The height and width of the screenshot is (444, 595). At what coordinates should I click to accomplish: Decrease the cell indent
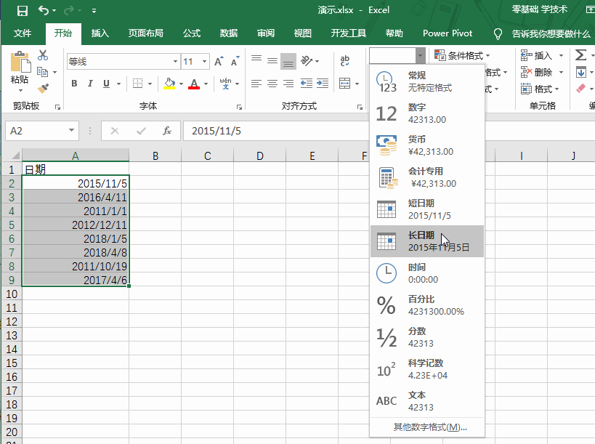pyautogui.click(x=307, y=84)
